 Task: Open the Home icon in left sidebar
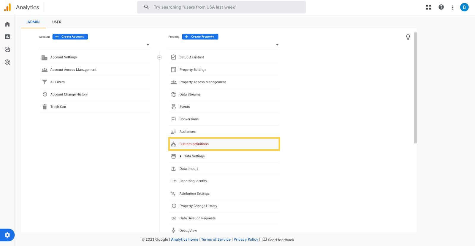[7, 24]
